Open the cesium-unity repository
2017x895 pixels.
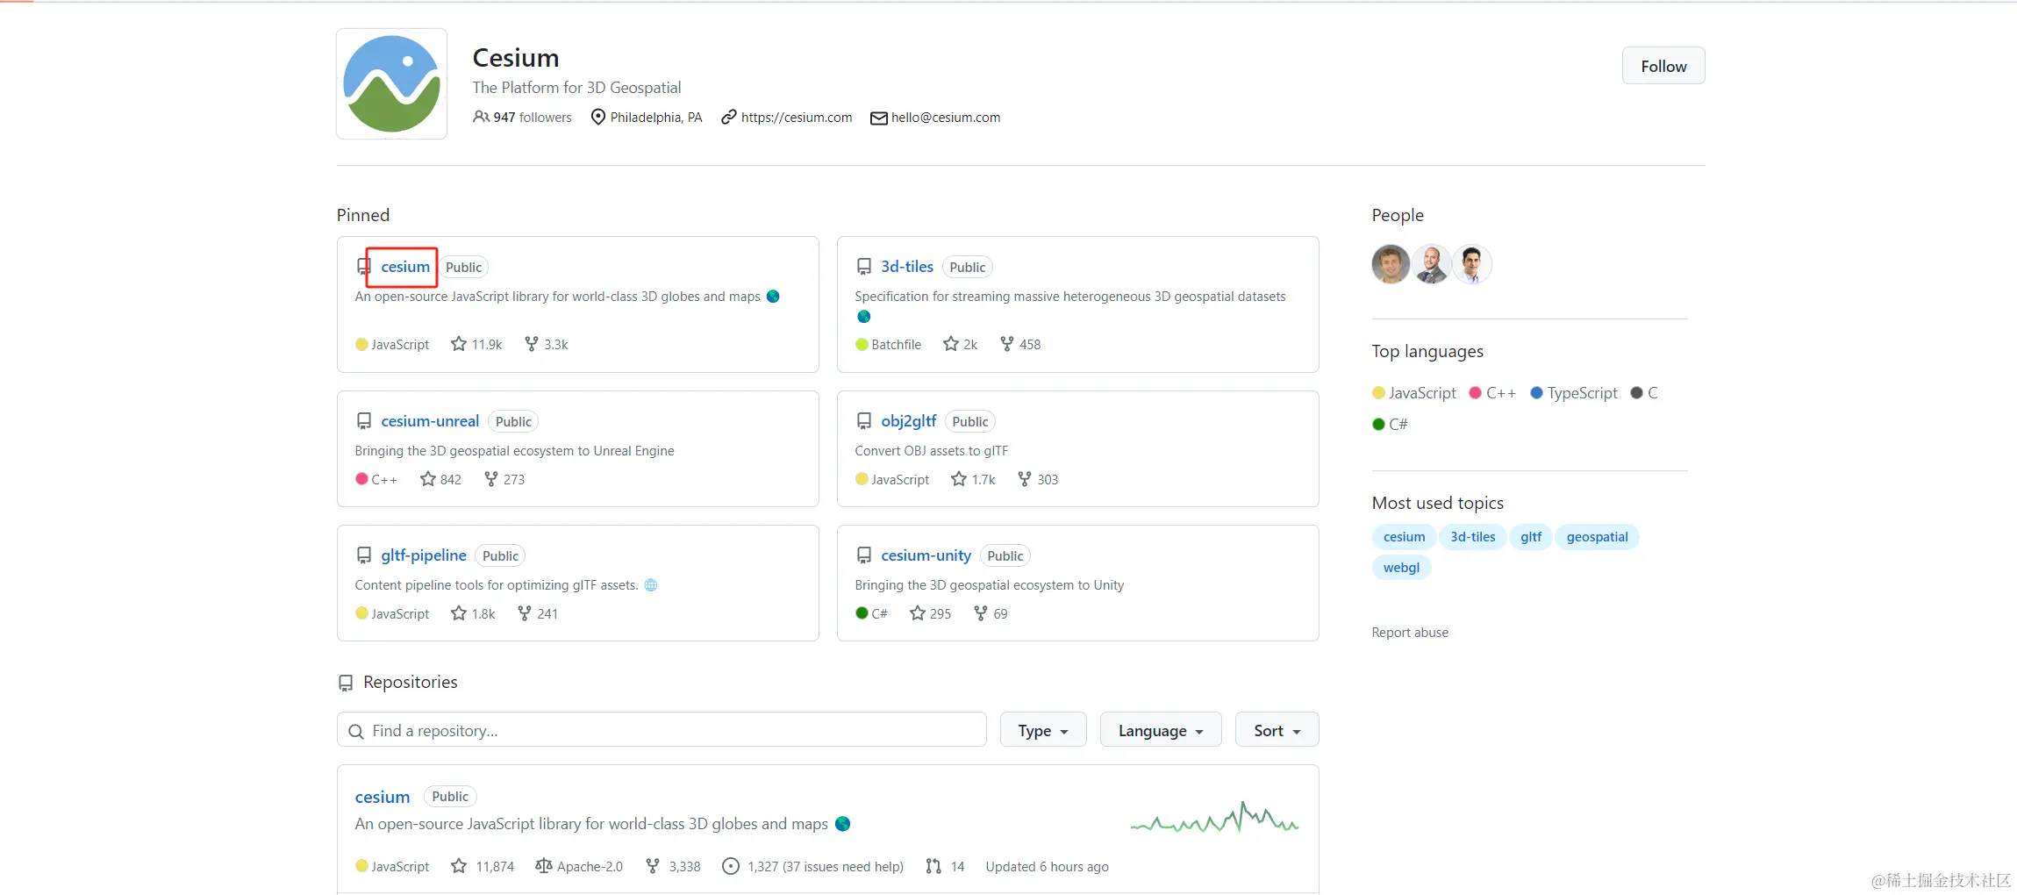coord(926,555)
